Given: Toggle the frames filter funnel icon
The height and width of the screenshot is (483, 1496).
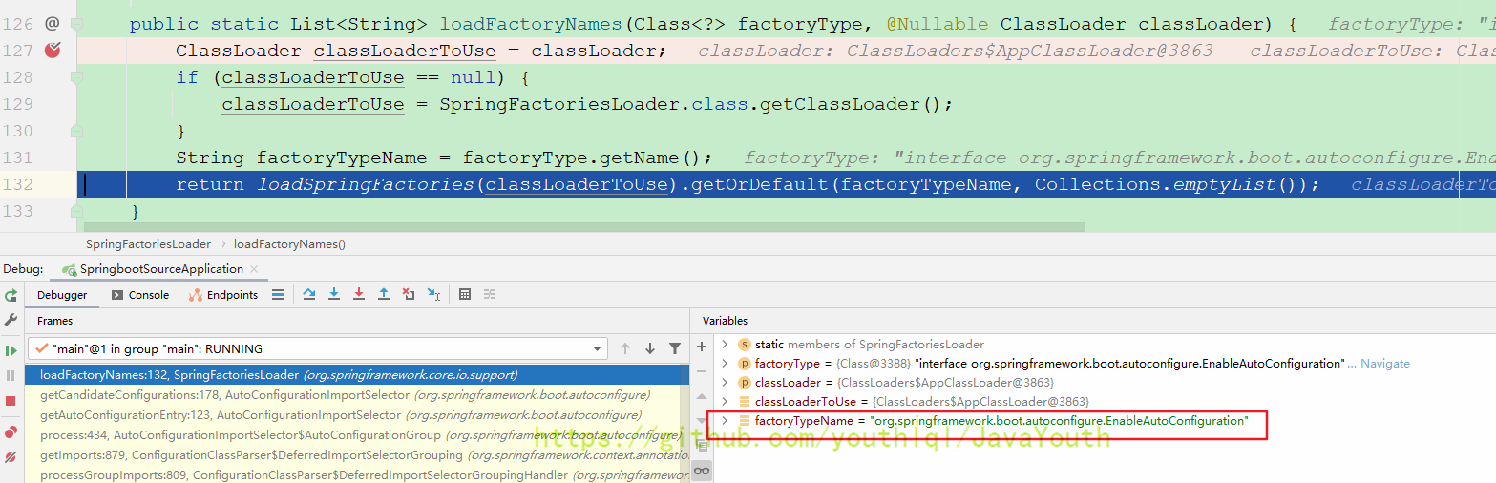Looking at the screenshot, I should click(x=675, y=348).
